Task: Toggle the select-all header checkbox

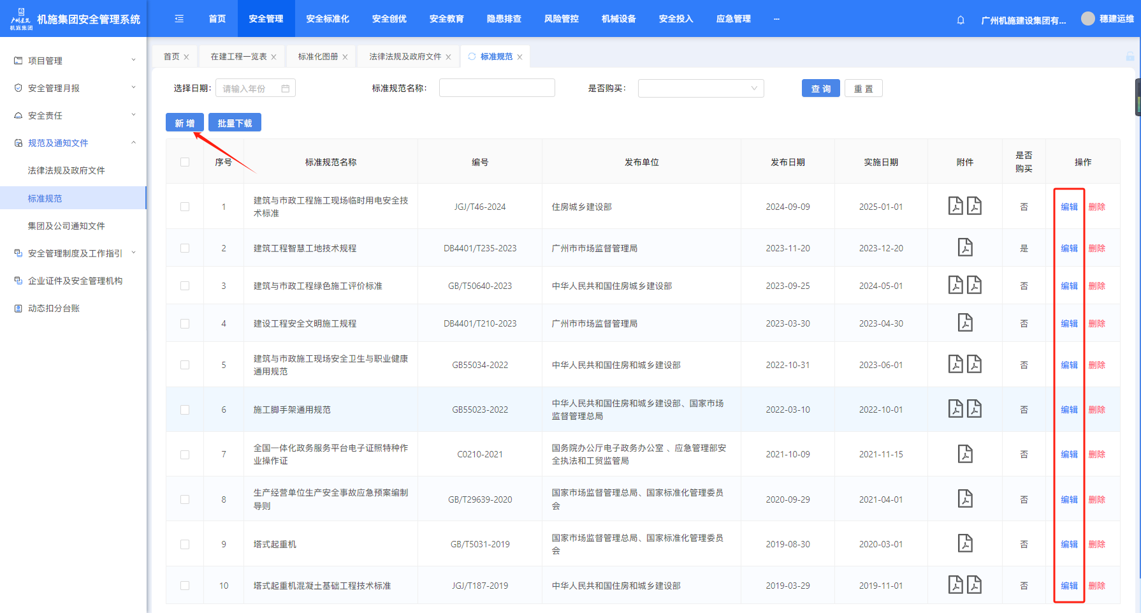Action: click(x=185, y=162)
